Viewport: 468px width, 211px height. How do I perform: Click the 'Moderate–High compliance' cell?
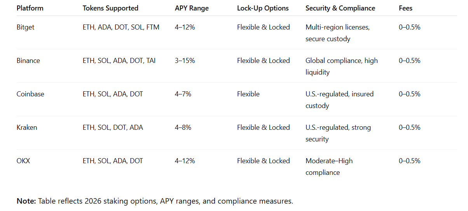(x=329, y=167)
